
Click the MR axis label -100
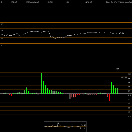click(x=129, y=116)
